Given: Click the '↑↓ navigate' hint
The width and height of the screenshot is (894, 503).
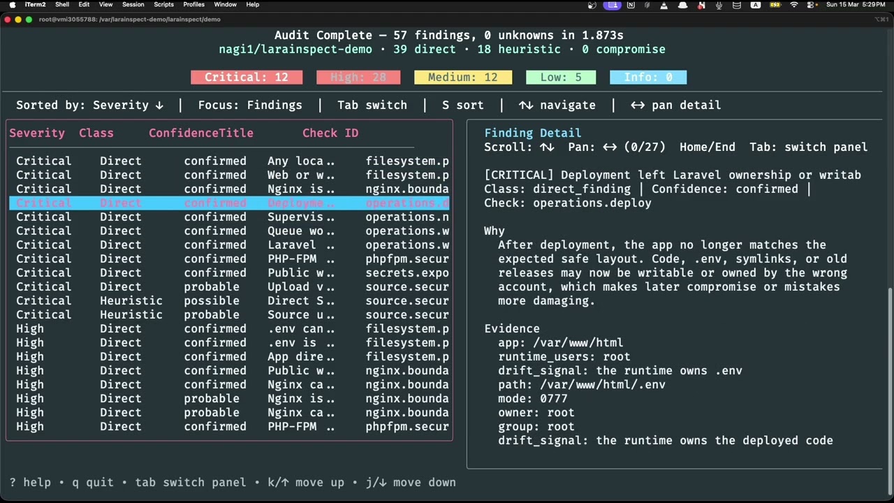Looking at the screenshot, I should point(557,105).
